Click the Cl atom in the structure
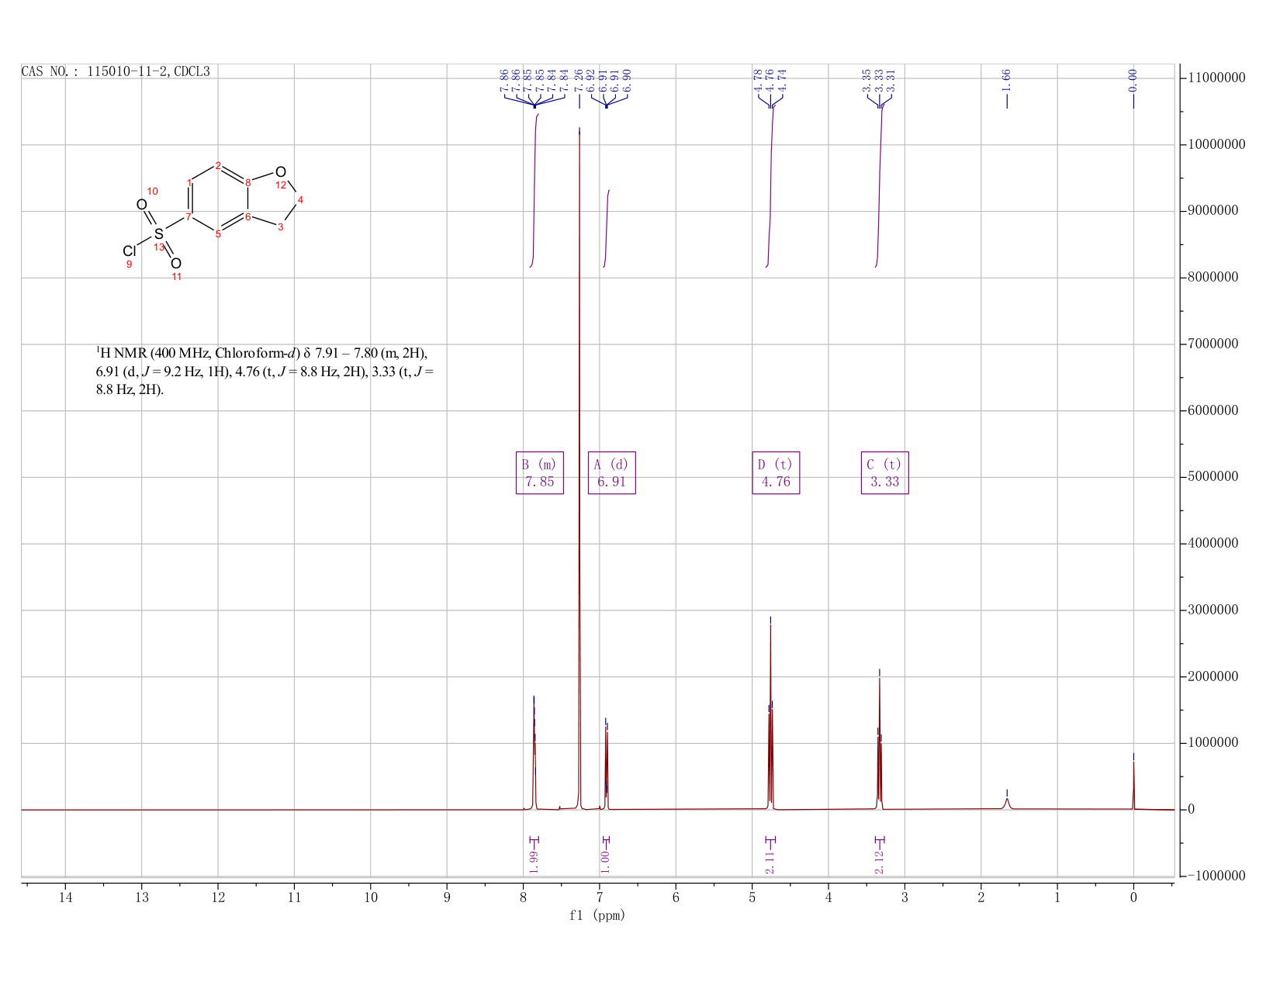This screenshot has height=989, width=1280. [x=130, y=251]
